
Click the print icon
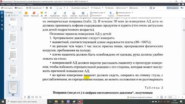[x=47, y=8]
